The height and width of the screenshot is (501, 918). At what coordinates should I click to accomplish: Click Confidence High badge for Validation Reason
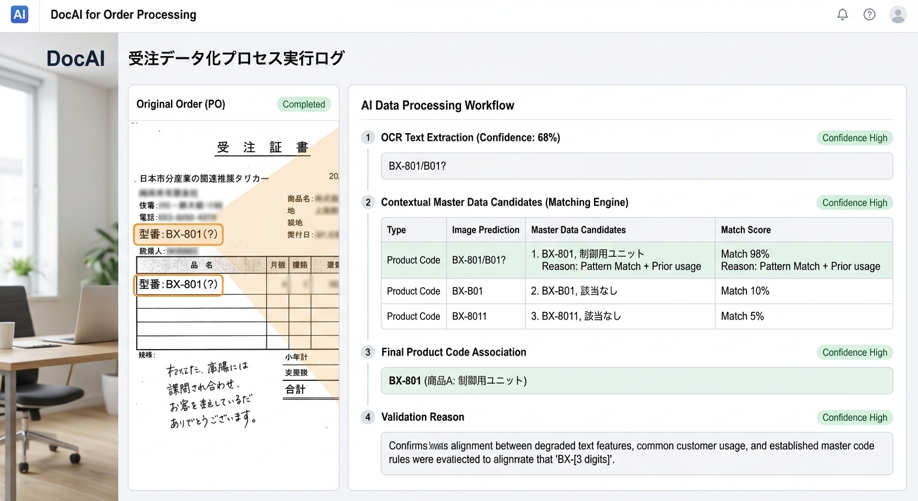click(855, 417)
